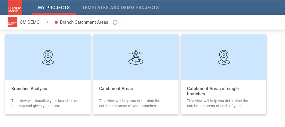Click the Catchment Areas card description text
Screen dimensions: 285x127
130,103
